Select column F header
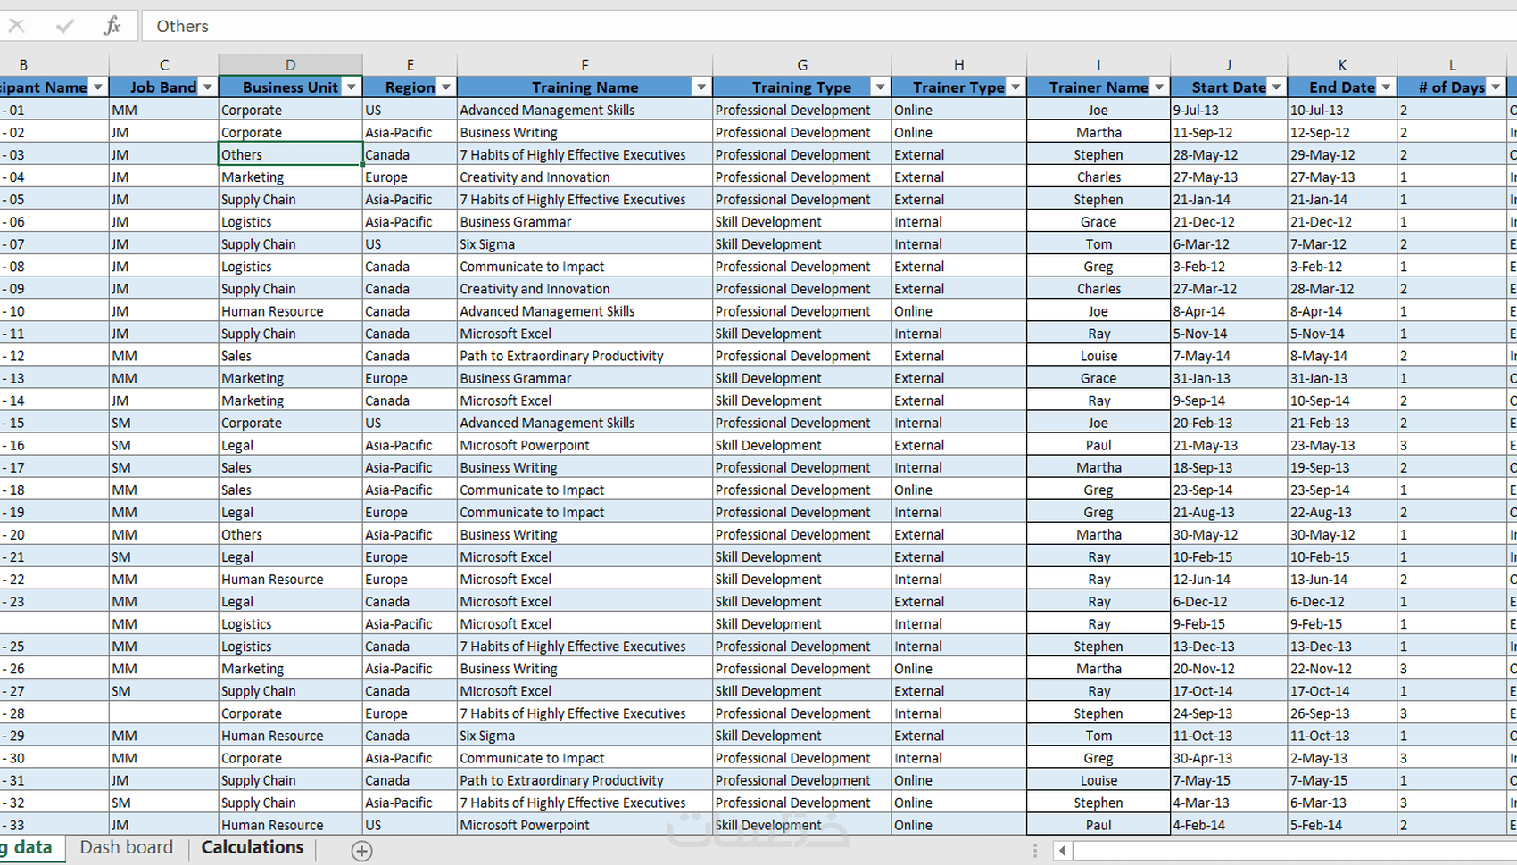This screenshot has height=865, width=1517. (x=584, y=64)
